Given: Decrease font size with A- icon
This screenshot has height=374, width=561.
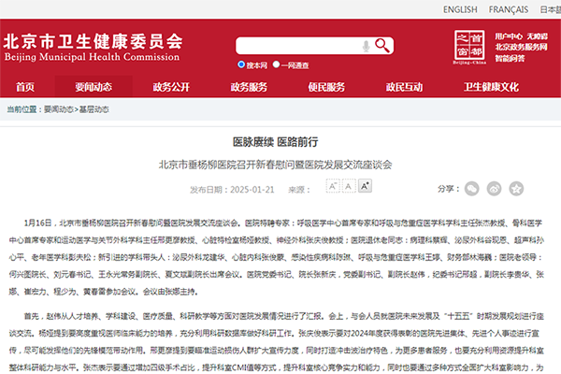Looking at the screenshot, I should click(334, 186).
